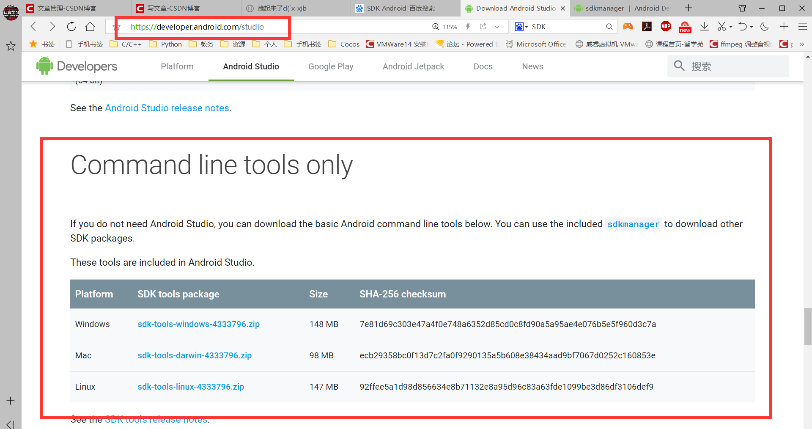The height and width of the screenshot is (429, 812).
Task: Open the Android Studio nav item
Action: click(251, 66)
